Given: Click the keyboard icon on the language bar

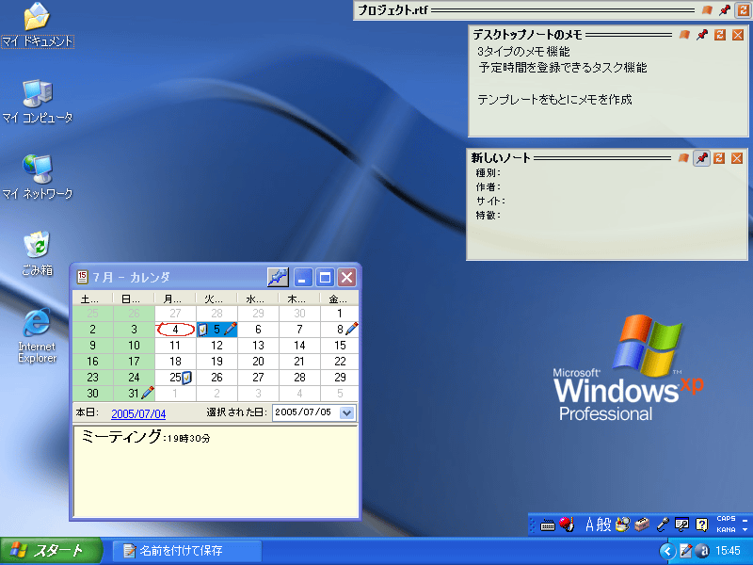Looking at the screenshot, I should tap(548, 525).
